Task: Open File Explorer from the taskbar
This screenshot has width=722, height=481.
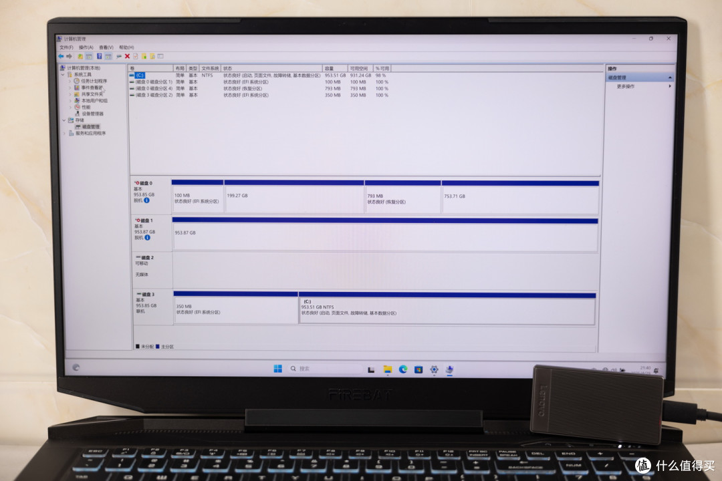Action: (387, 369)
